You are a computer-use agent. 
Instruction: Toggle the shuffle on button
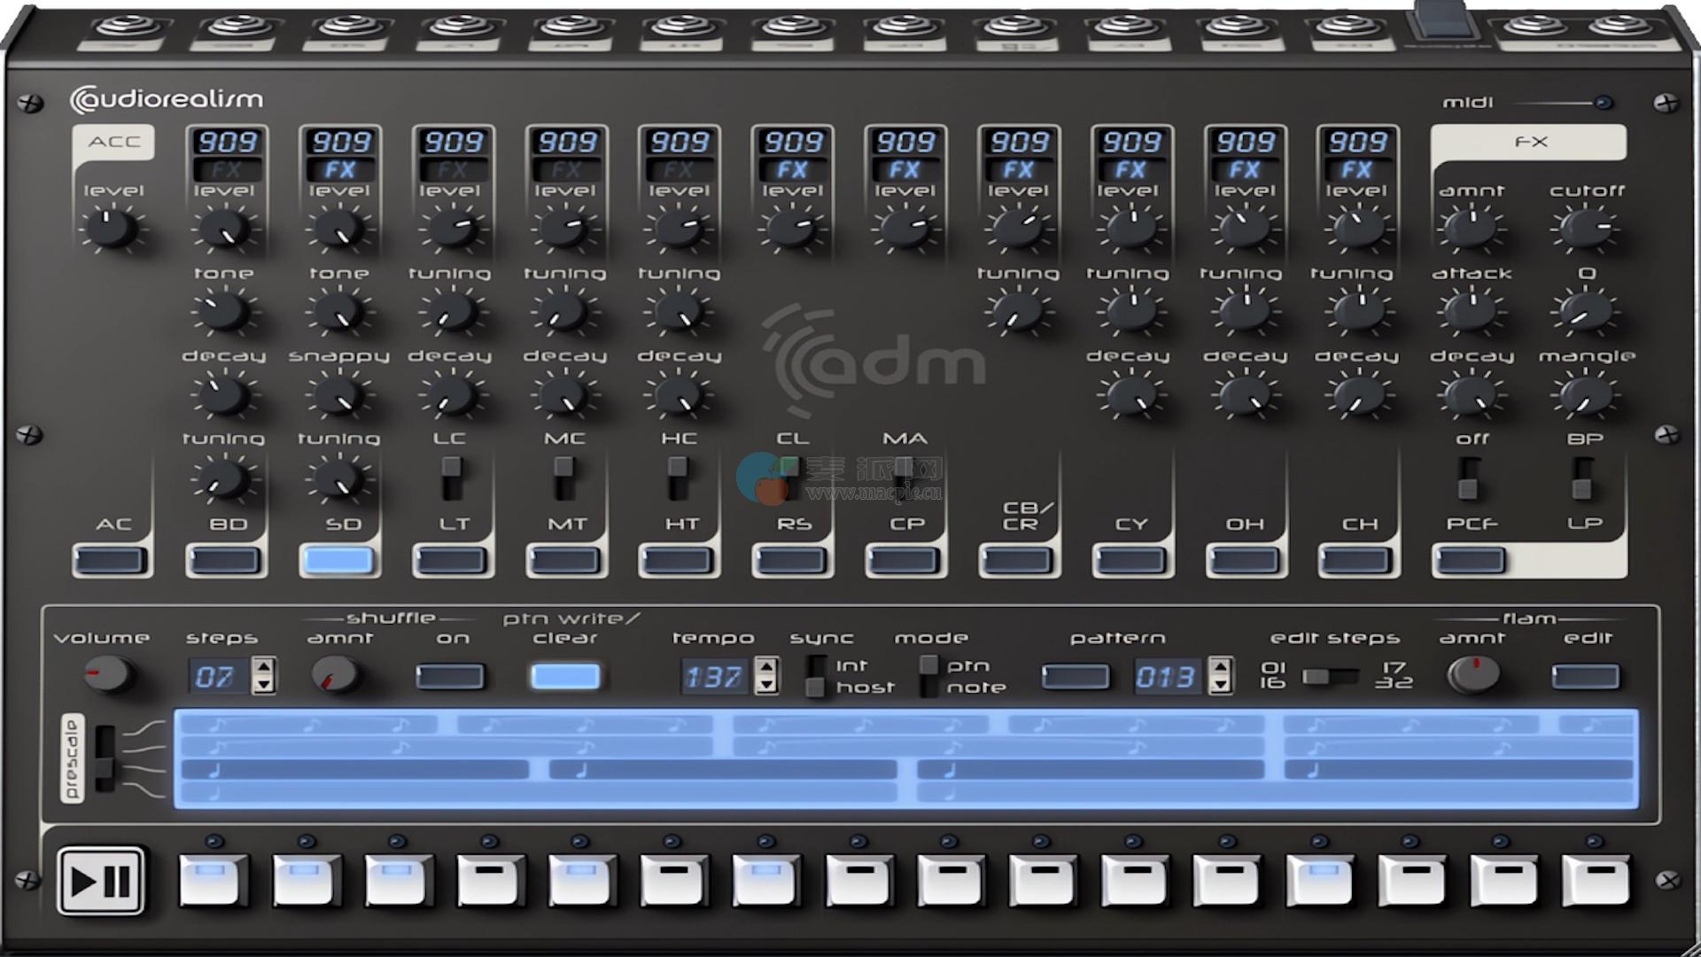(450, 677)
